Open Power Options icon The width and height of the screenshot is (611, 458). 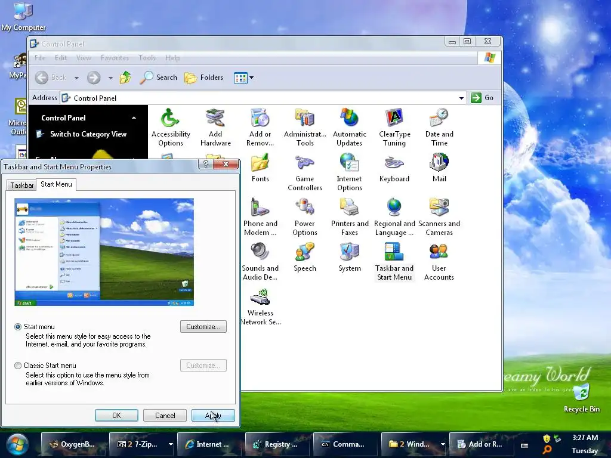click(x=305, y=217)
